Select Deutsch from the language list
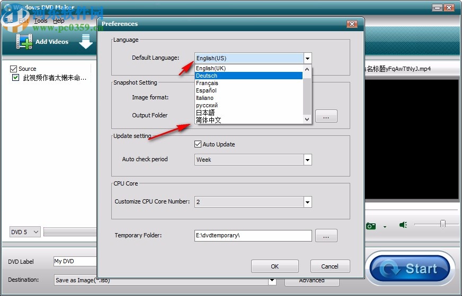462x296 pixels. [248, 76]
